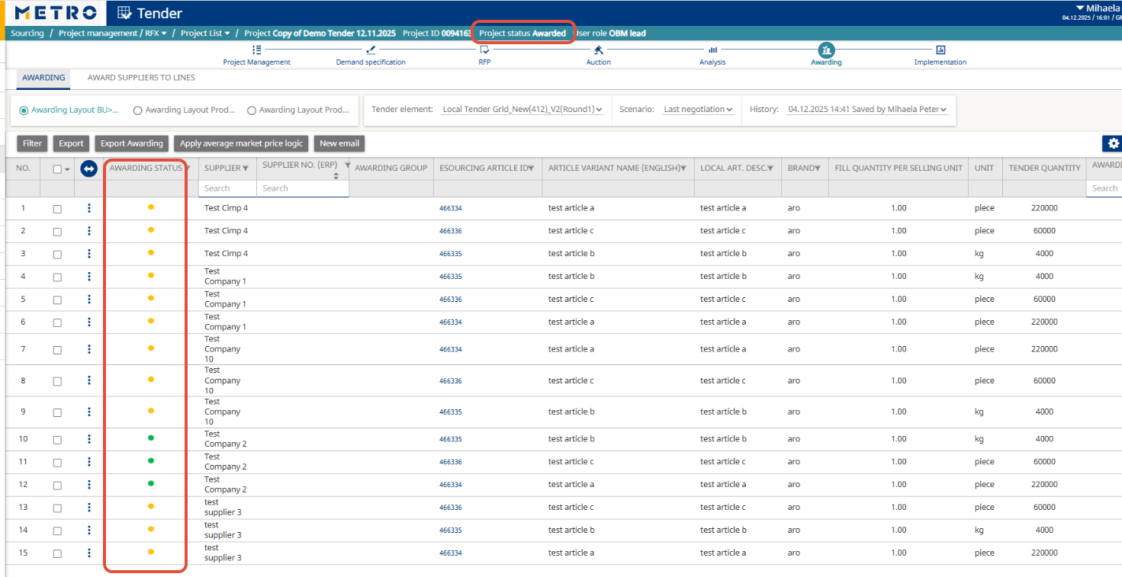Viewport: 1122px width, 577px height.
Task: Click the column expand arrows icon
Action: coord(88,168)
